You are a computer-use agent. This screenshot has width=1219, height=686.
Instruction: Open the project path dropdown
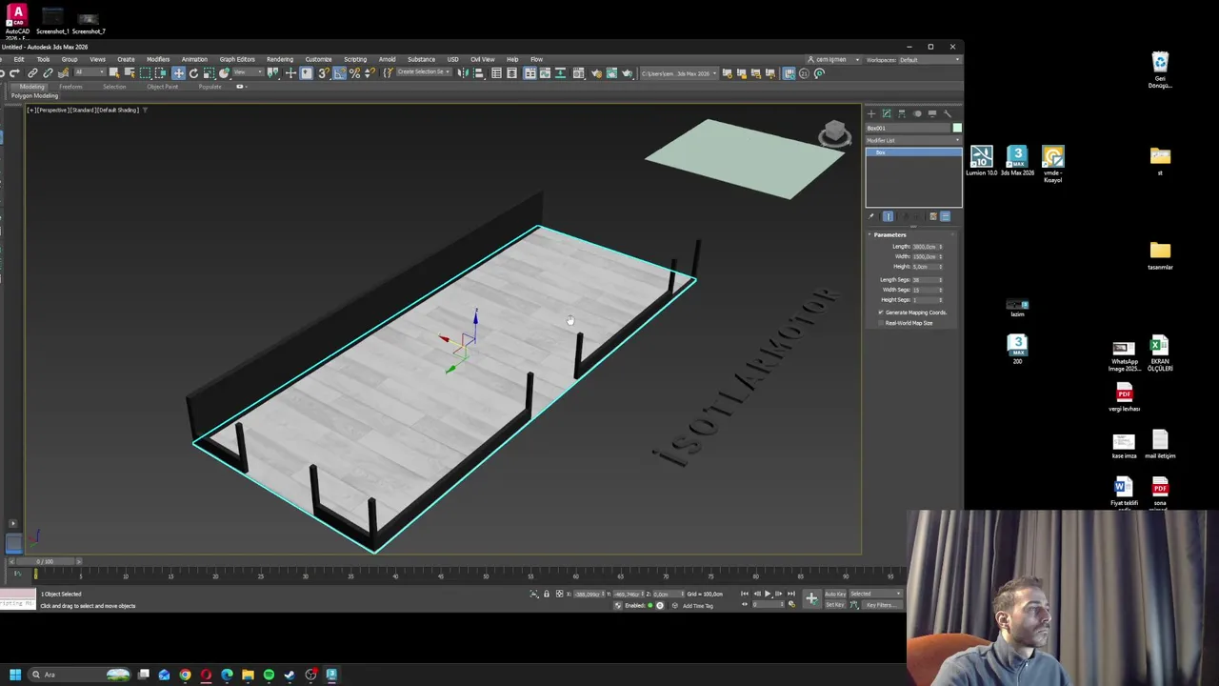click(x=679, y=73)
